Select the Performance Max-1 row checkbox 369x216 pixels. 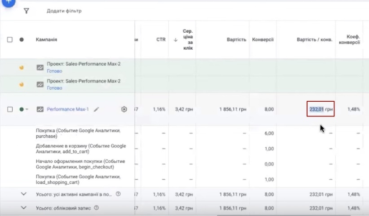[x=10, y=109]
